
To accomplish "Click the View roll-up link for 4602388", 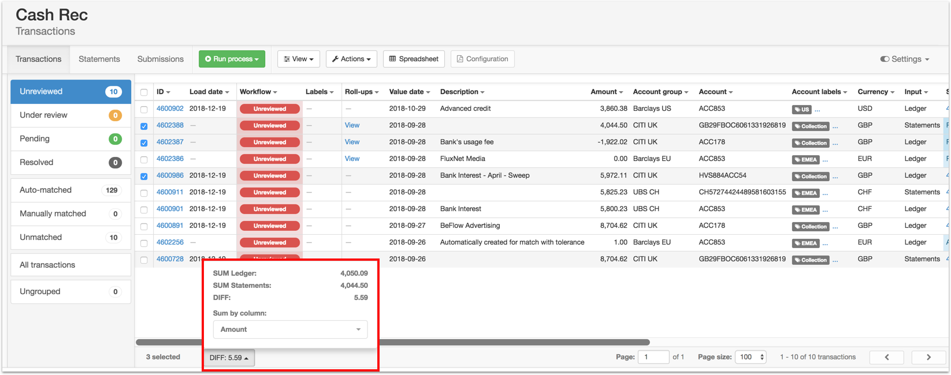I will [x=352, y=125].
